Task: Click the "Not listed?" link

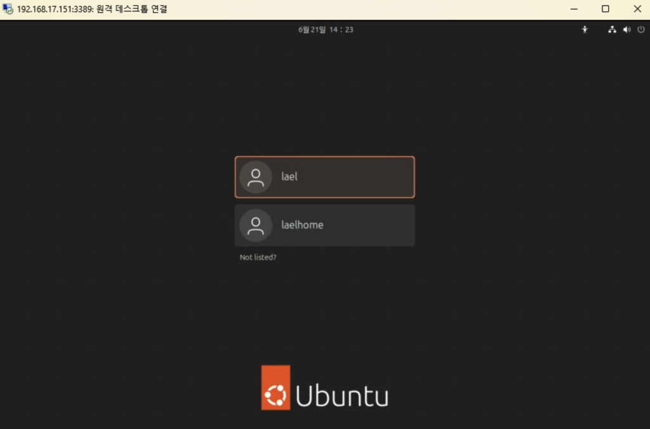Action: [258, 258]
